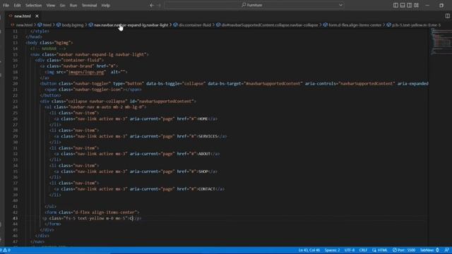Click the Split Editor Right icon
This screenshot has height=254, width=452.
point(447,16)
